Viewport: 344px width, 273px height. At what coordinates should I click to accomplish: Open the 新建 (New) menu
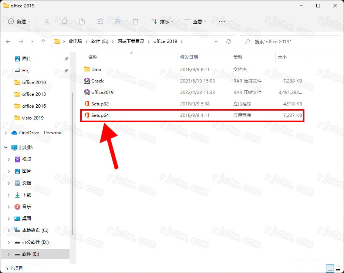(19, 21)
